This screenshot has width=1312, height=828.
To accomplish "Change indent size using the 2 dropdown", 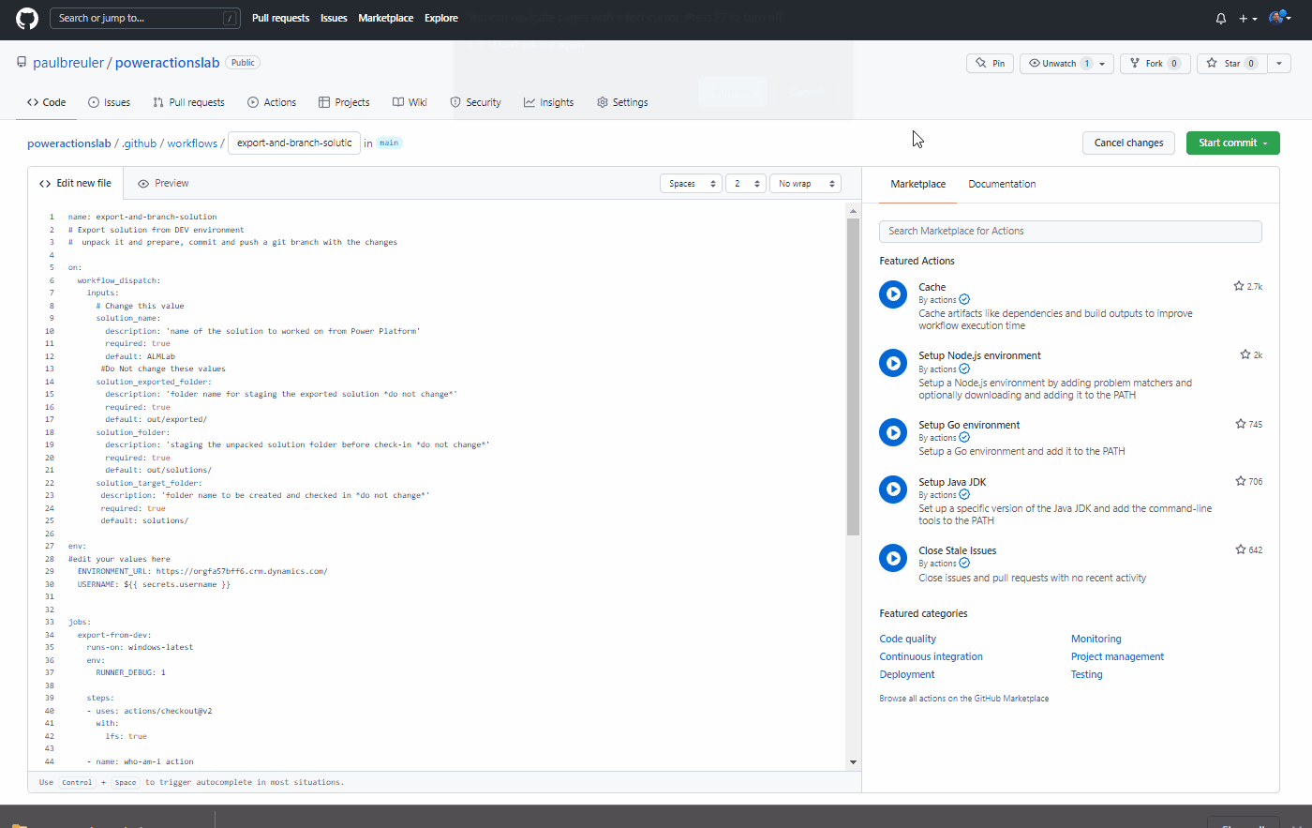I will pos(745,183).
